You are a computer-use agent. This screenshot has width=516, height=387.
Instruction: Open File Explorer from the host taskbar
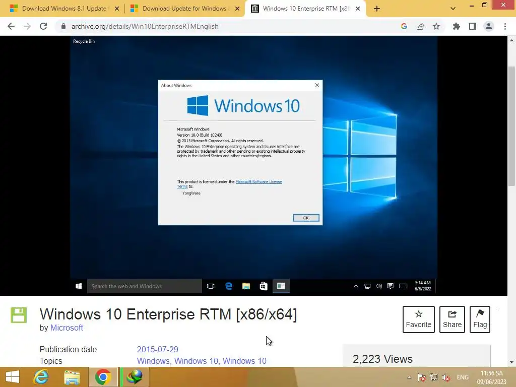coord(72,377)
